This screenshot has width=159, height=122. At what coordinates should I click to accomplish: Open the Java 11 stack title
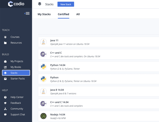point(54,41)
